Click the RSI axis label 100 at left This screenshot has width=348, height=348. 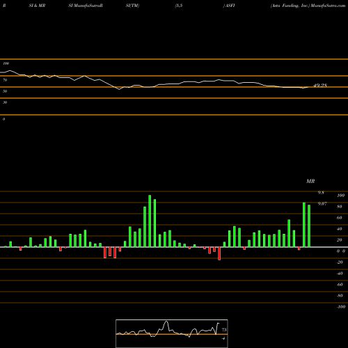coord(6,63)
